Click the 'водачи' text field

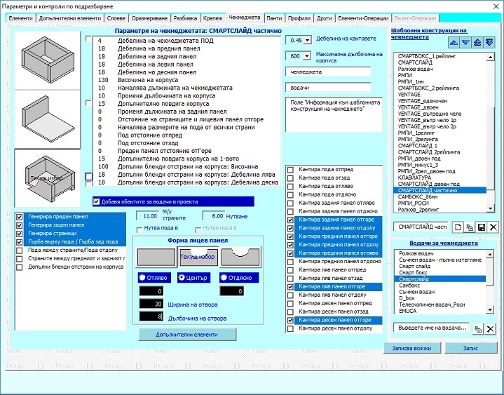328,88
